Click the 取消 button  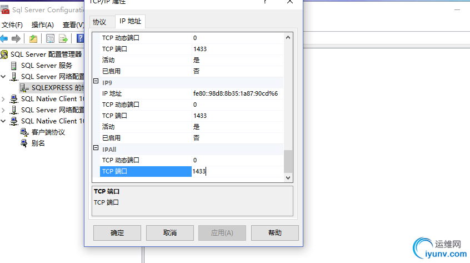[170, 233]
